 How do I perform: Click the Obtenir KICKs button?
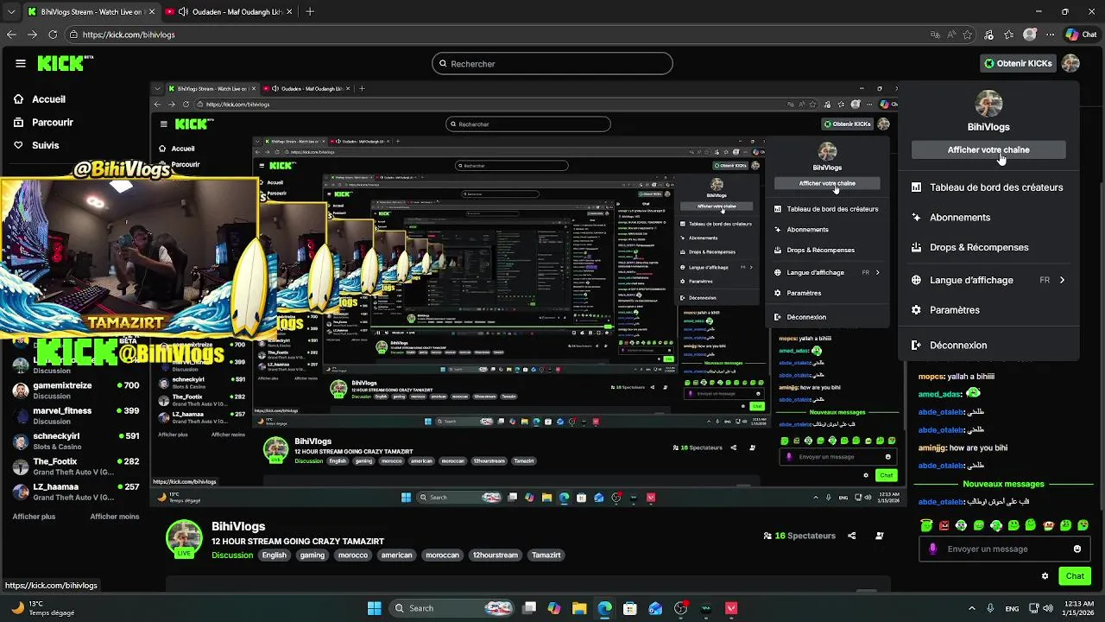1017,63
